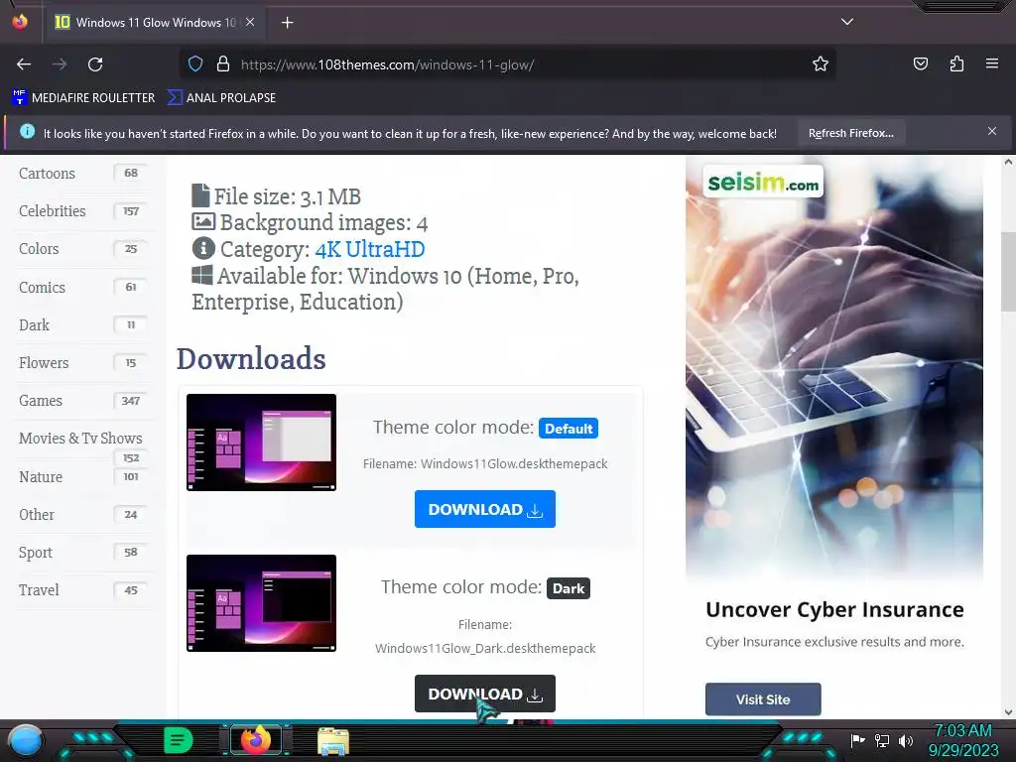Open the Colors category
This screenshot has width=1016, height=762.
click(x=39, y=249)
